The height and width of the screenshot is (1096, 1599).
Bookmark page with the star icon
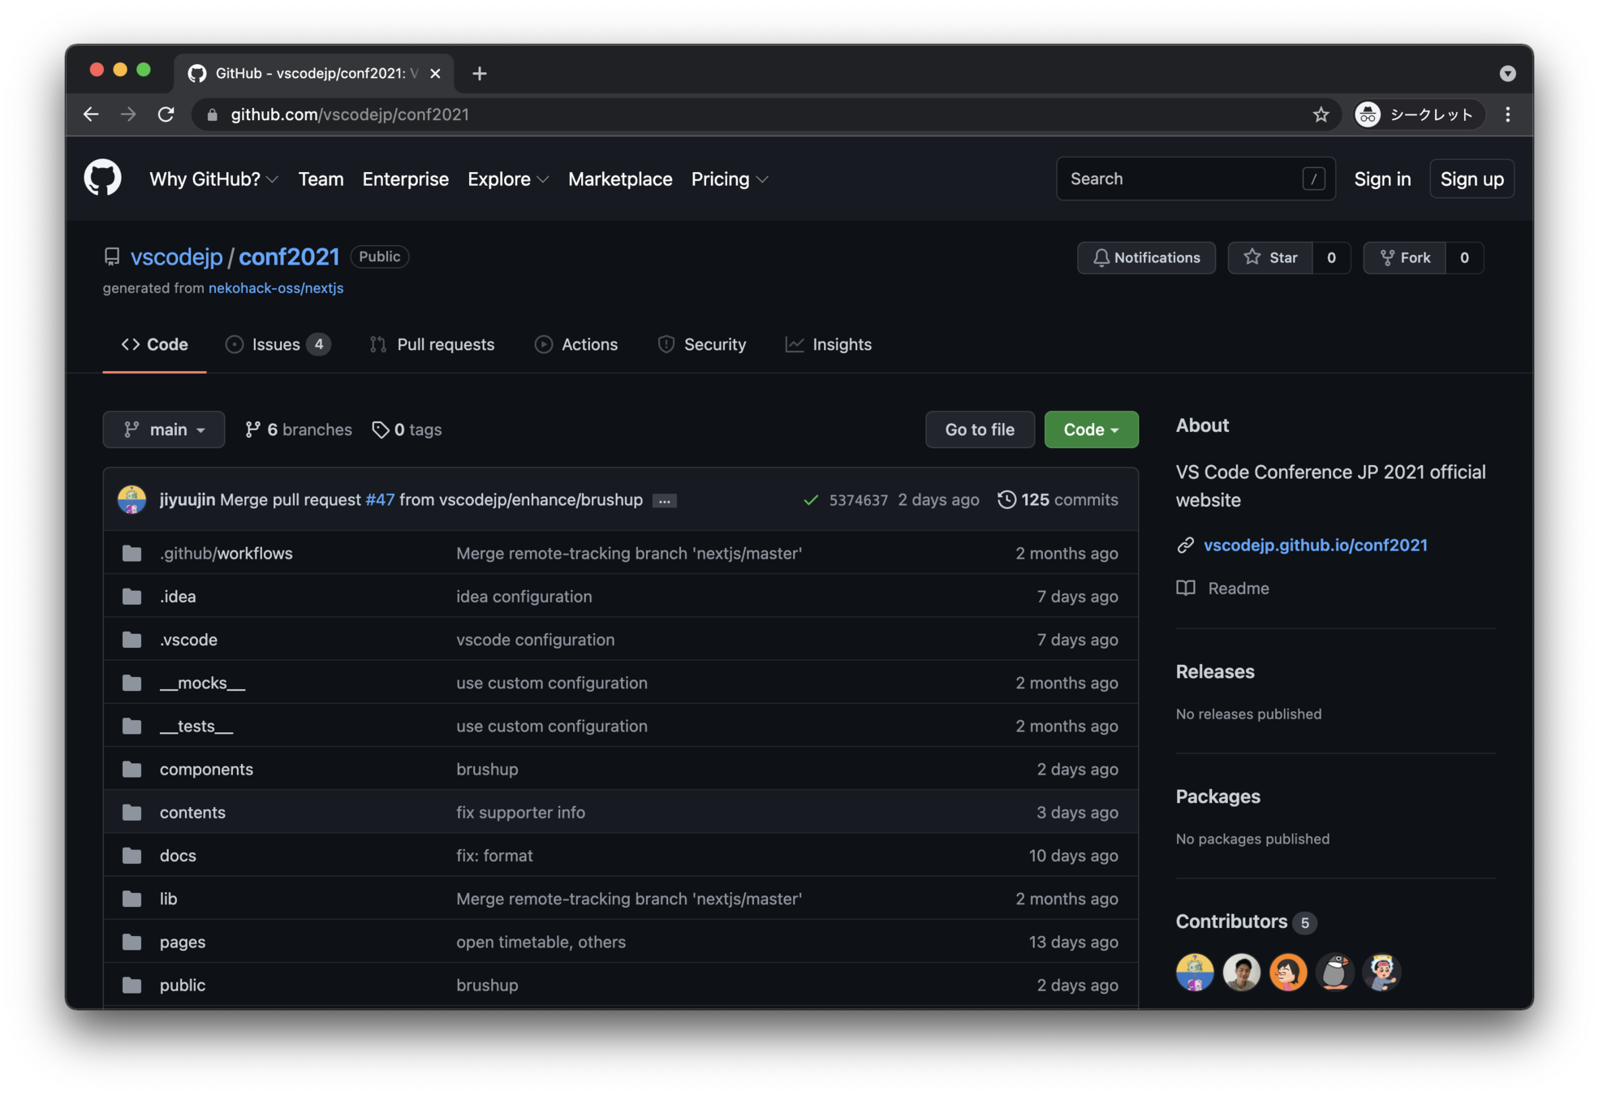pos(1321,114)
